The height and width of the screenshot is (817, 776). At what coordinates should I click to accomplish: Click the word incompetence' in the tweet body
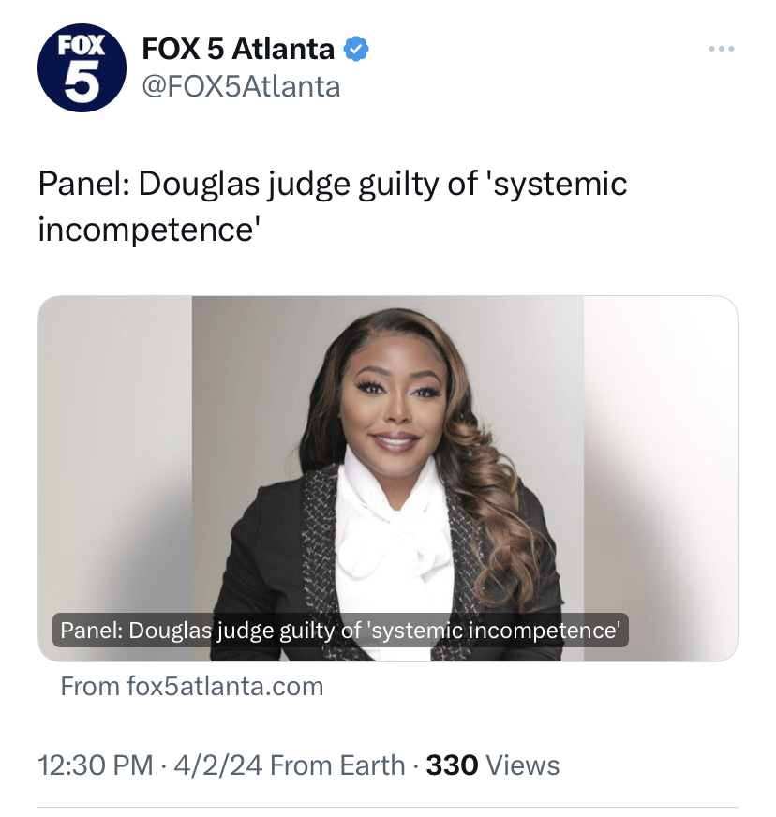[x=149, y=229]
